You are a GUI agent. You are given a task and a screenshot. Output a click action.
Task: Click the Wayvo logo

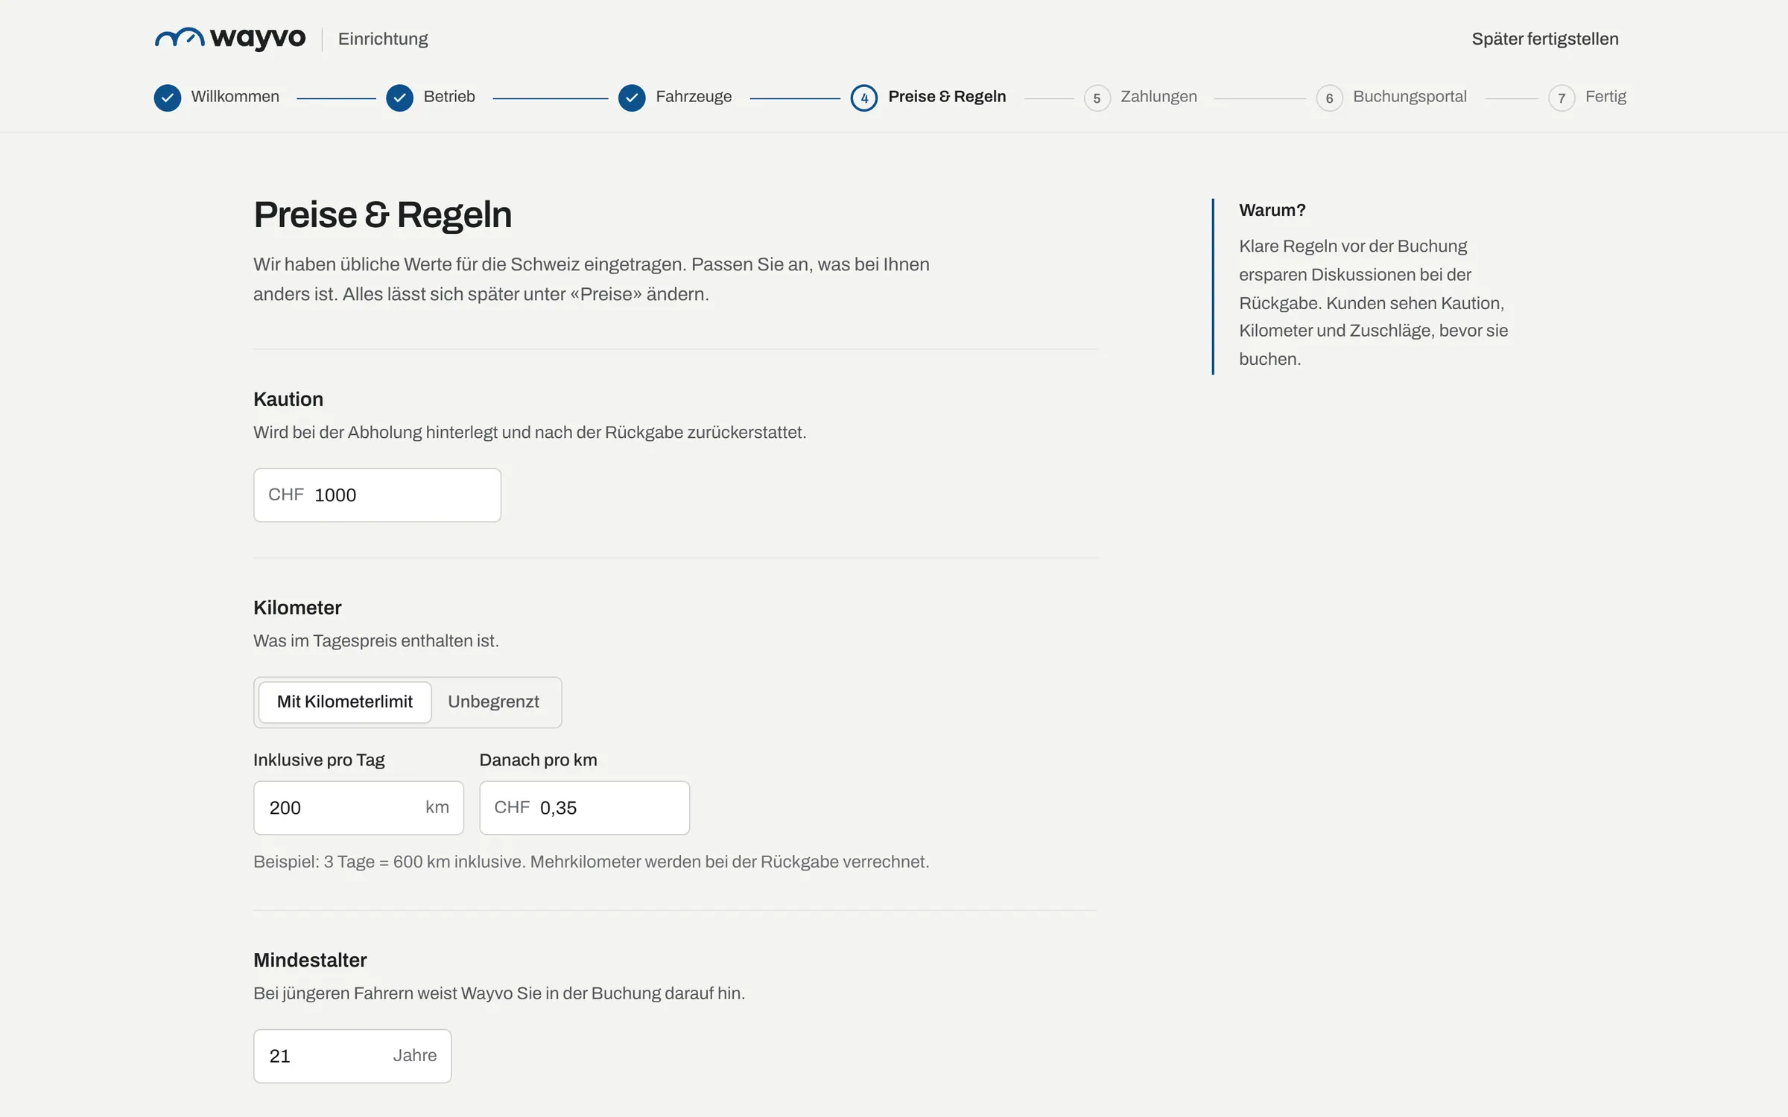230,38
